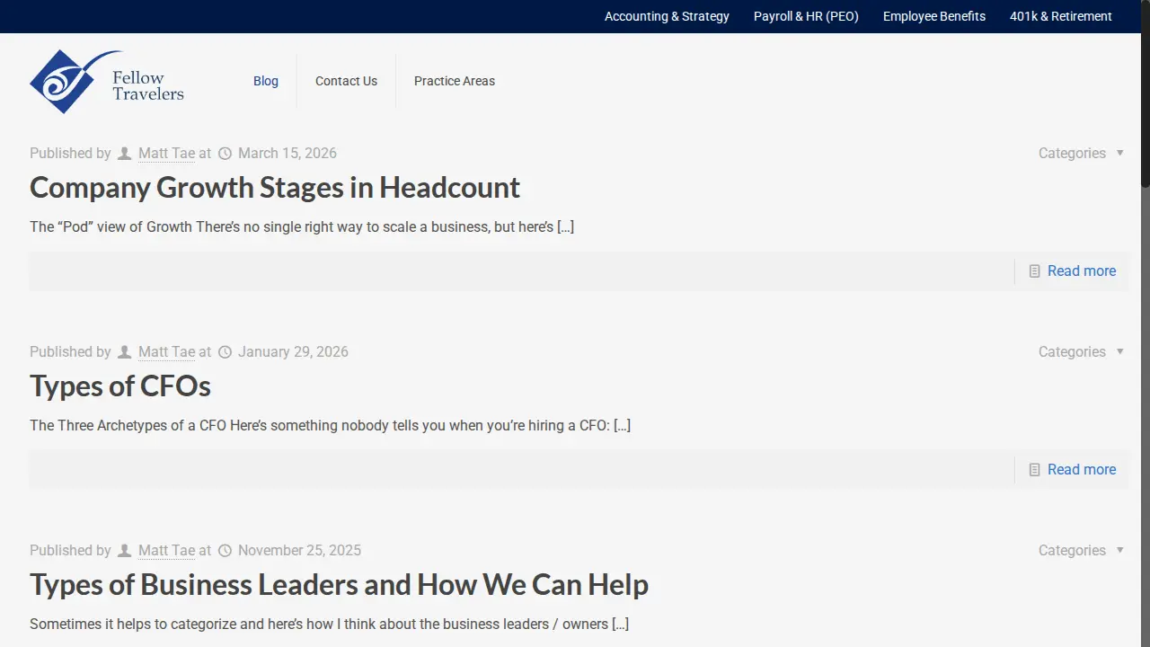The width and height of the screenshot is (1150, 647).
Task: Click the November 25, 2025 date text
Action: tap(299, 551)
